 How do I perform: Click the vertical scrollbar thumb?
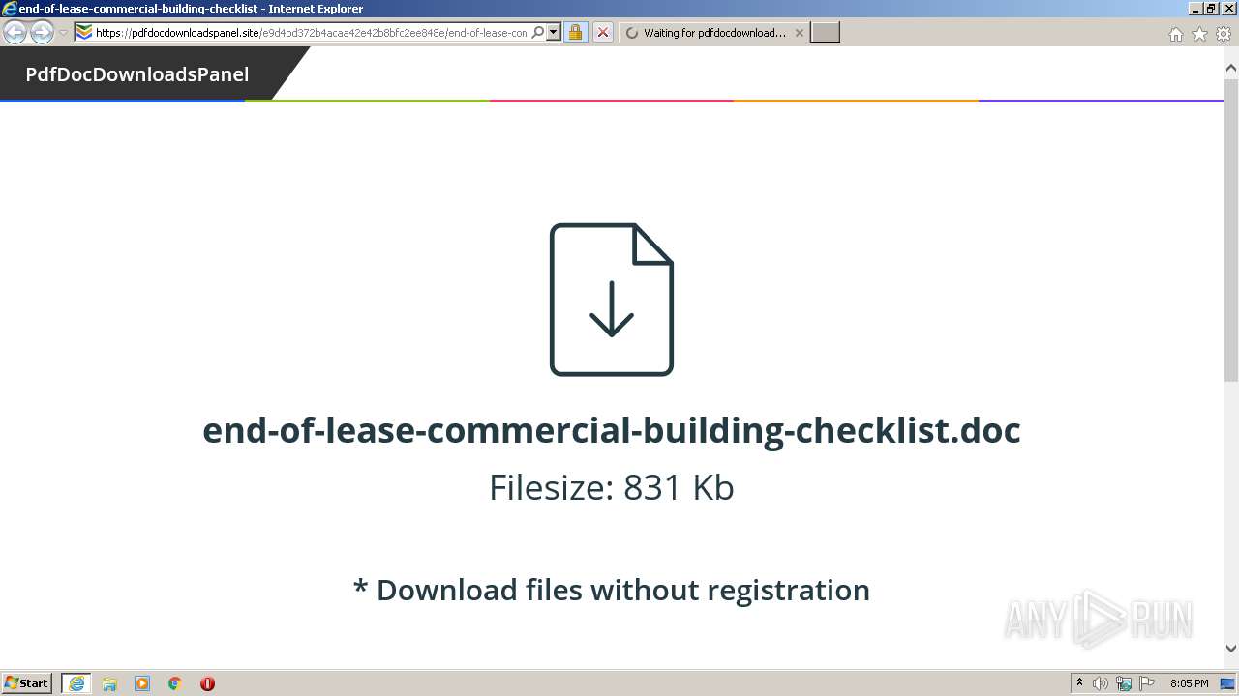point(1231,230)
